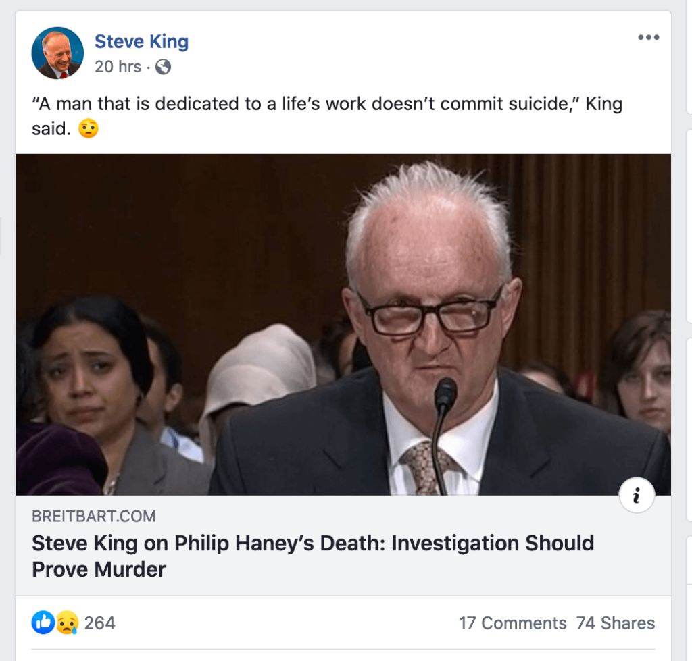Open the Steve King page name link
692x661 pixels.
pos(141,42)
